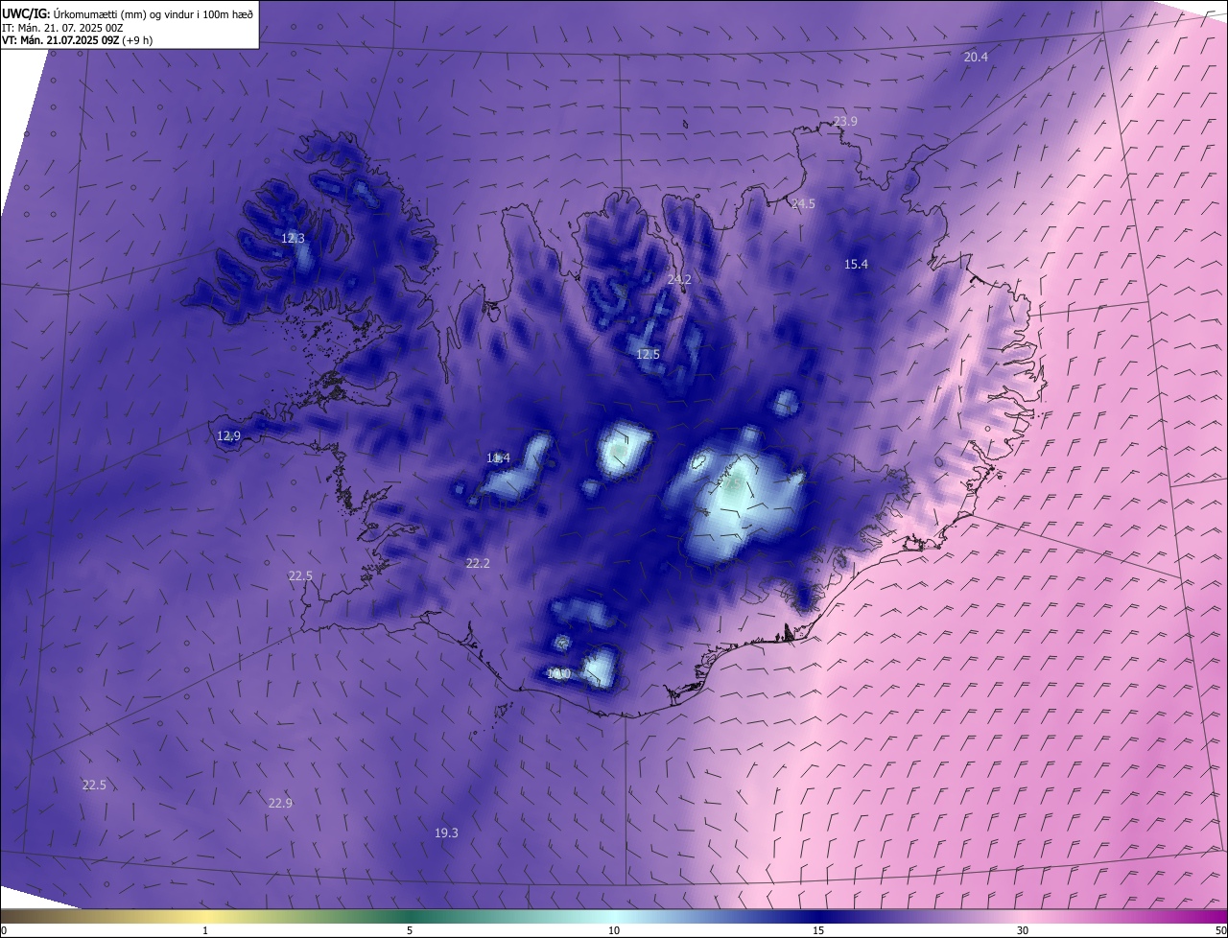Image resolution: width=1228 pixels, height=938 pixels.
Task: Click the 24.2 value label on the map
Action: [679, 280]
